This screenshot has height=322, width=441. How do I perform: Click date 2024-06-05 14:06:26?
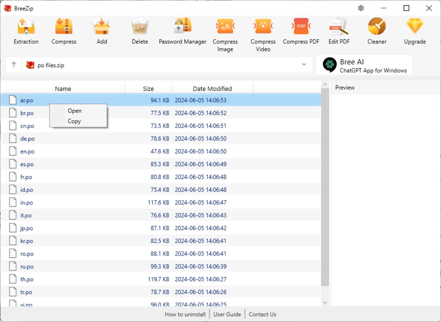coord(200,292)
